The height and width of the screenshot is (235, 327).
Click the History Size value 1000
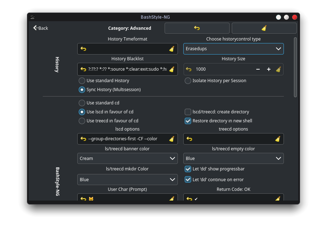(201, 69)
